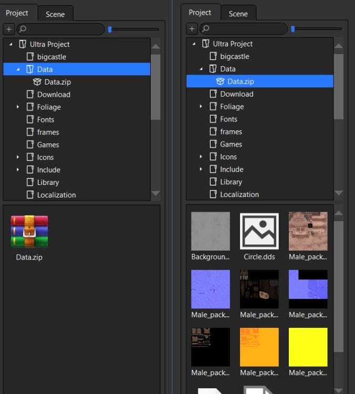Click the plus button in the right panel
355x394 pixels.
coord(192,29)
